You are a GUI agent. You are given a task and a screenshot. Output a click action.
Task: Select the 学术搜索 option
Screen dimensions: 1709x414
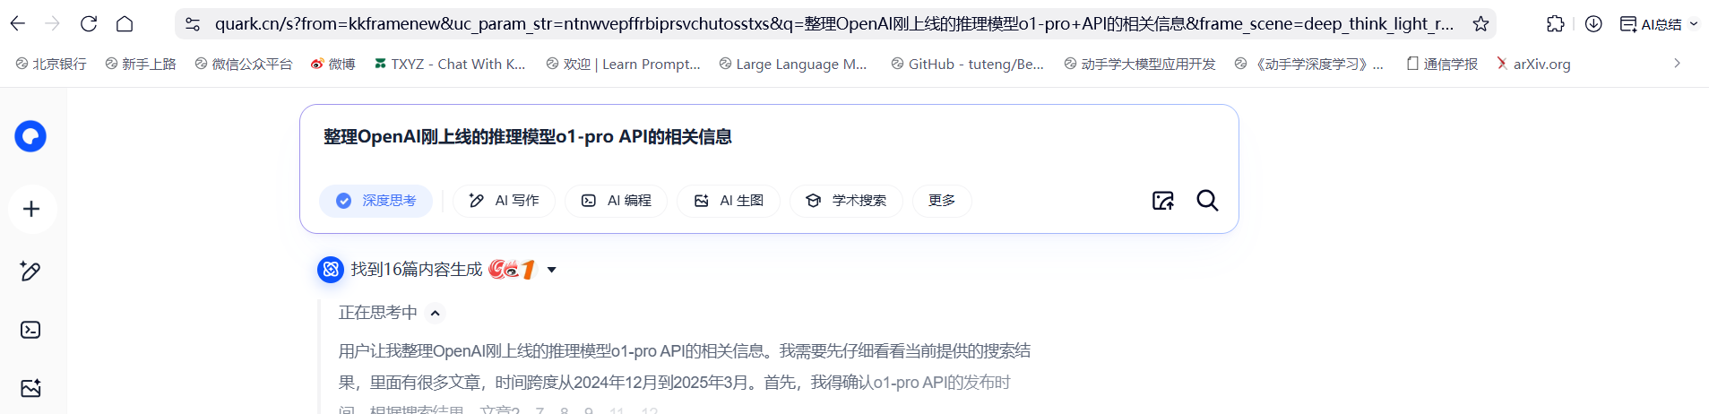pyautogui.click(x=846, y=201)
